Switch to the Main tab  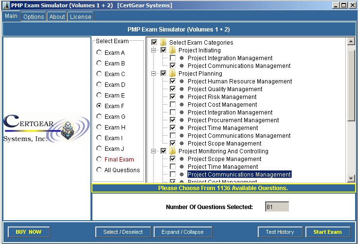[x=11, y=16]
